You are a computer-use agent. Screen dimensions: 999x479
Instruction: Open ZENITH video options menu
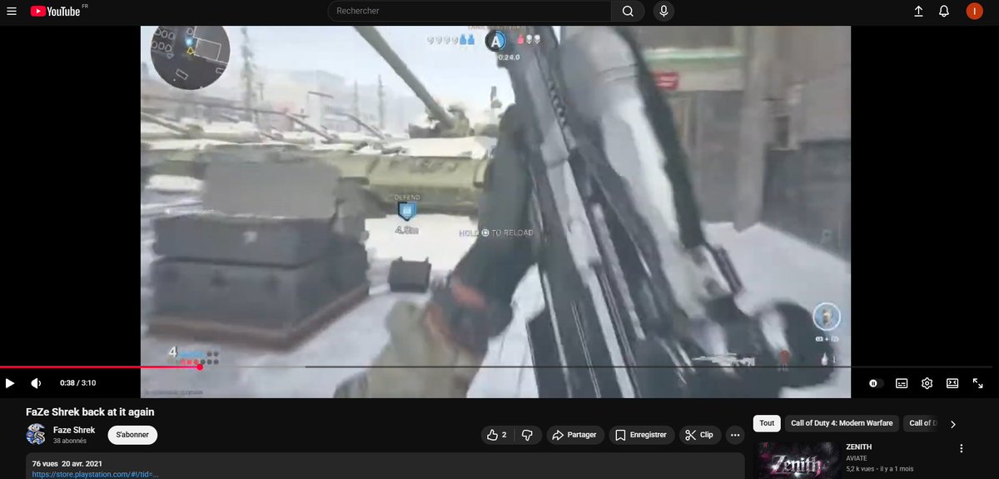(x=962, y=448)
